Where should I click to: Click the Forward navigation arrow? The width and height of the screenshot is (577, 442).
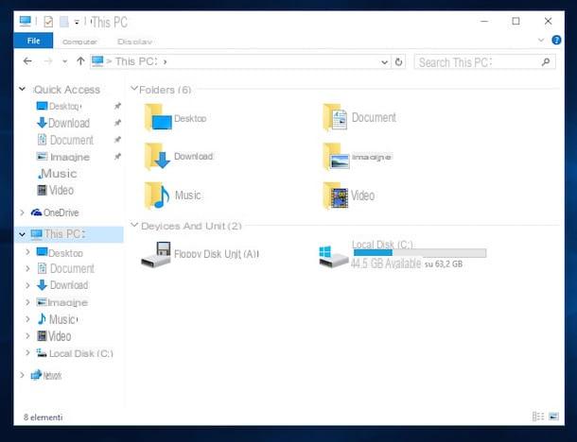point(48,61)
